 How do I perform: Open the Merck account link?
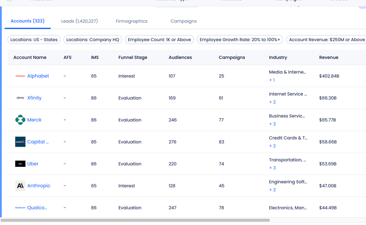point(34,120)
